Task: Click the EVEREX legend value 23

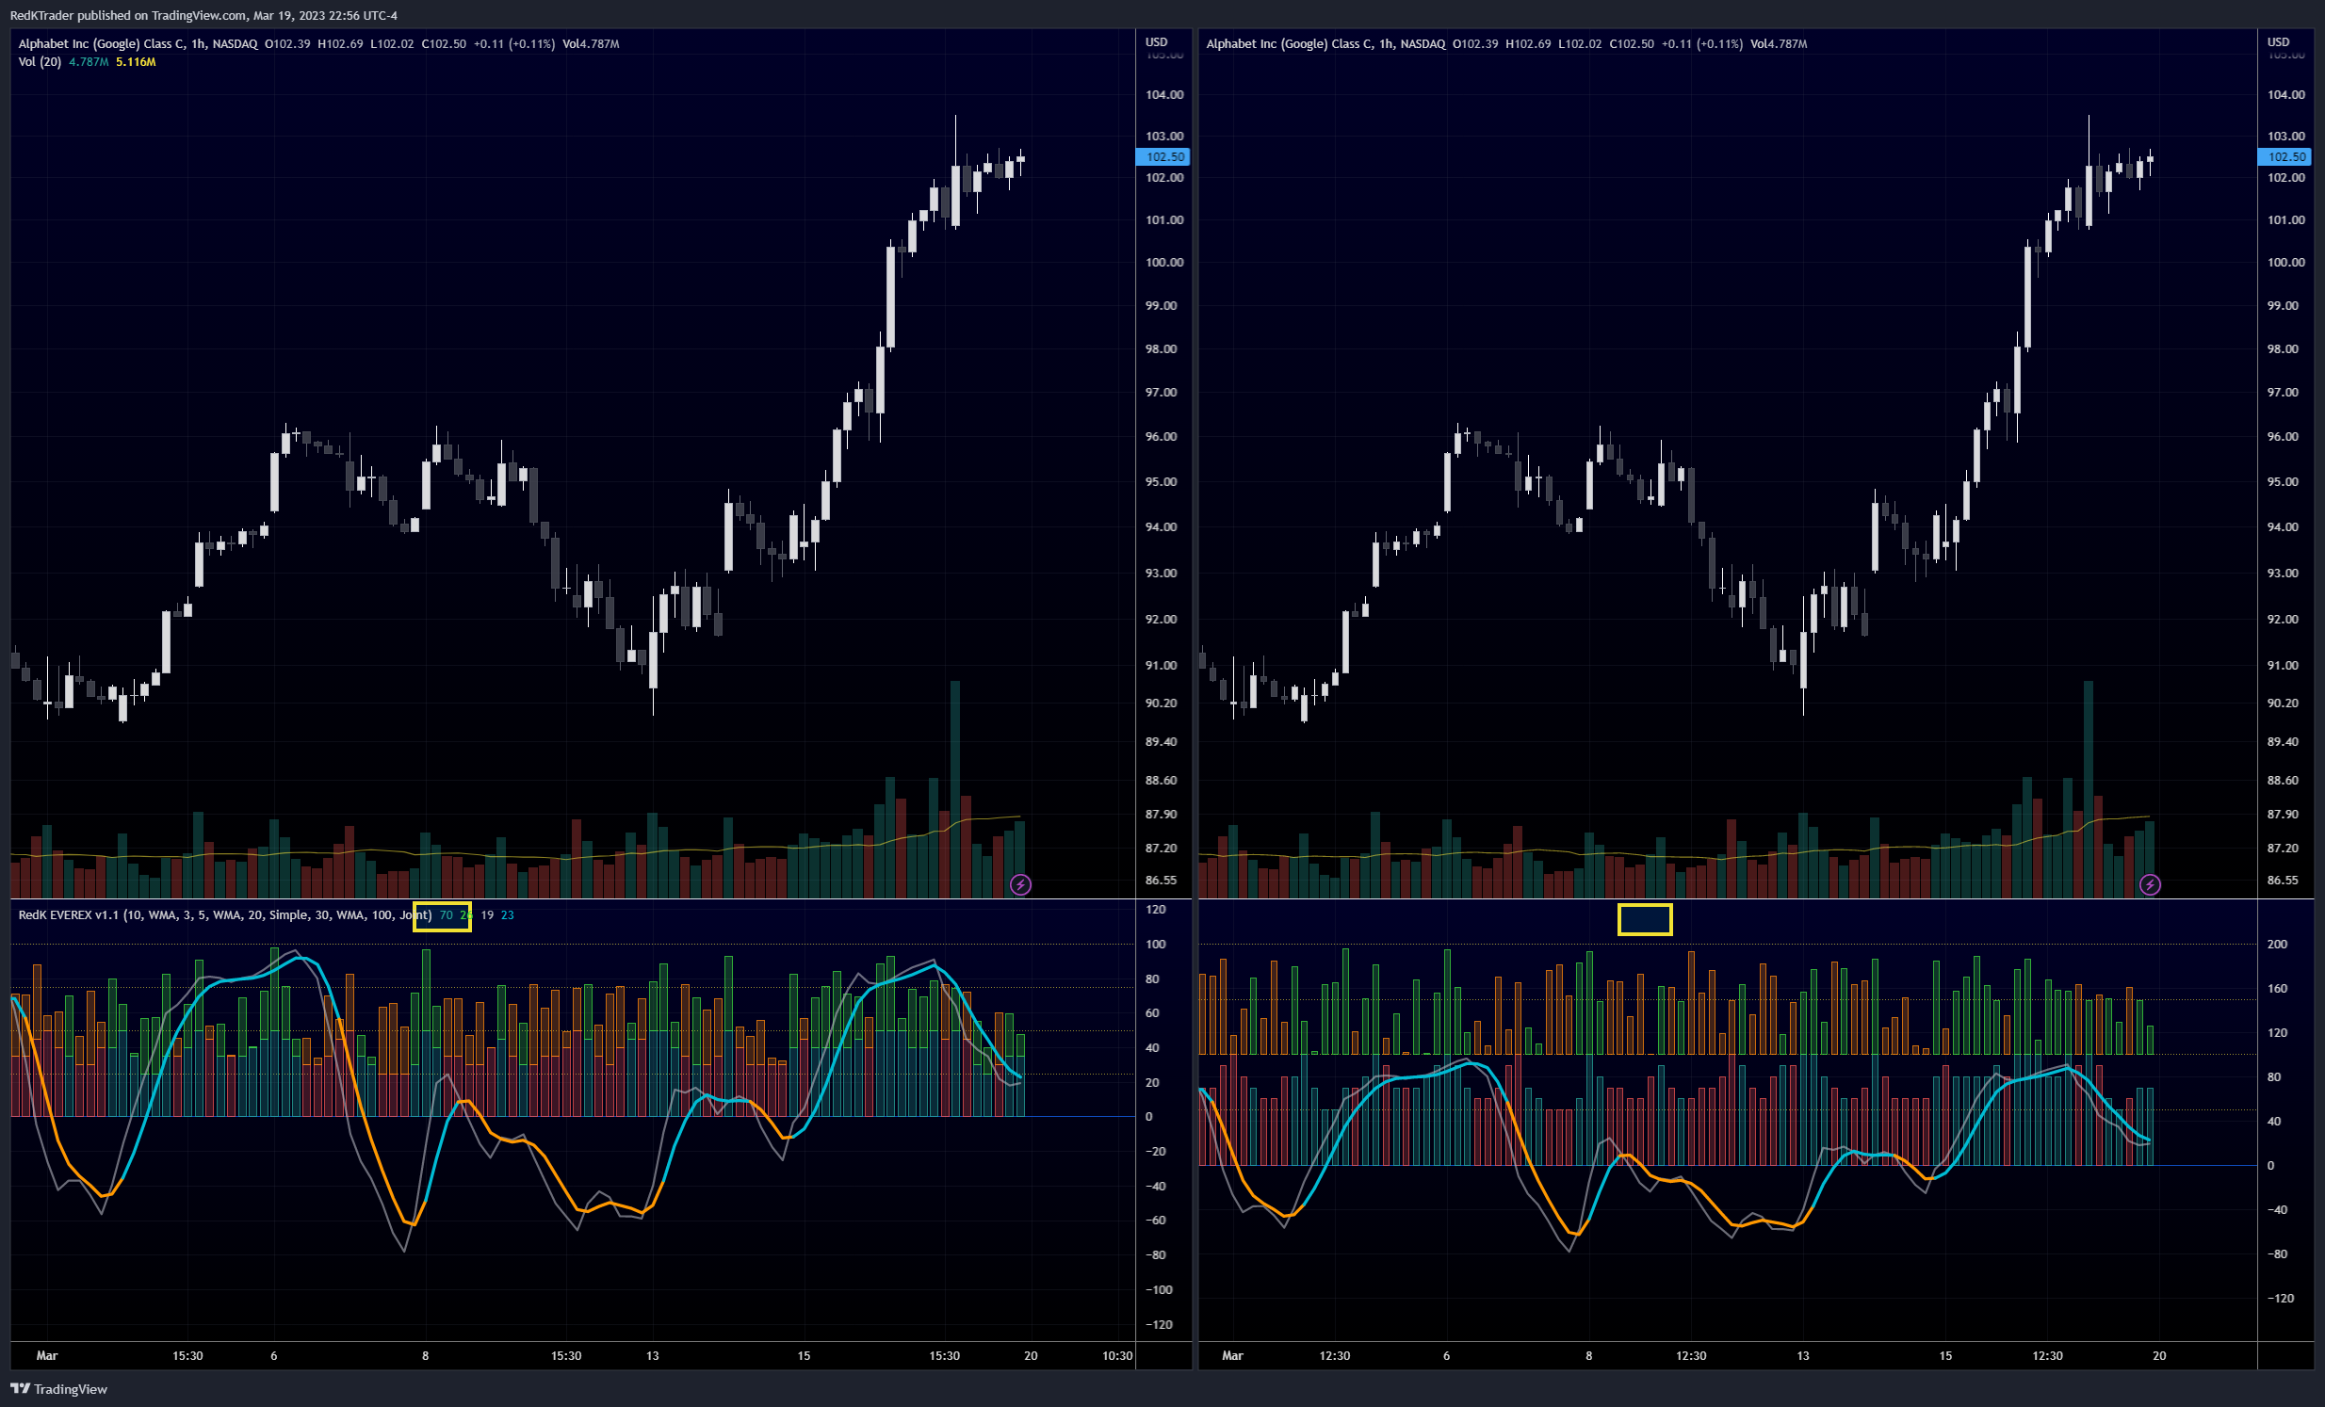Action: 508,914
